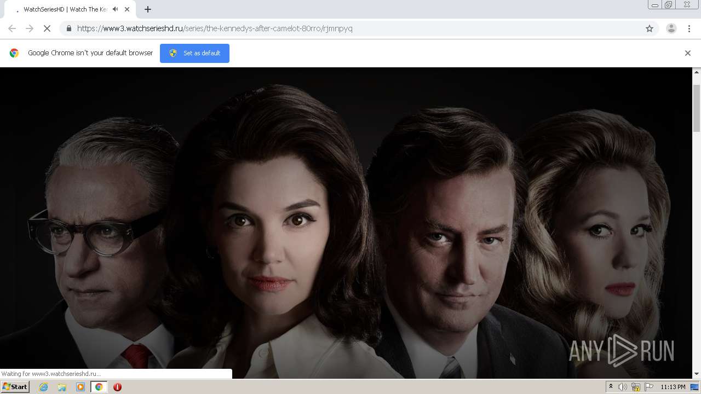The height and width of the screenshot is (394, 701).
Task: View site security lock information
Action: click(x=68, y=28)
